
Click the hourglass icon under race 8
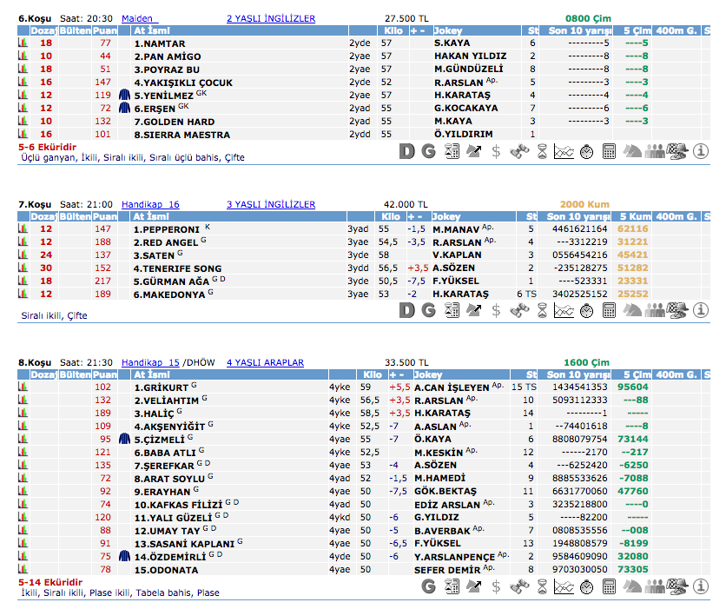point(541,586)
